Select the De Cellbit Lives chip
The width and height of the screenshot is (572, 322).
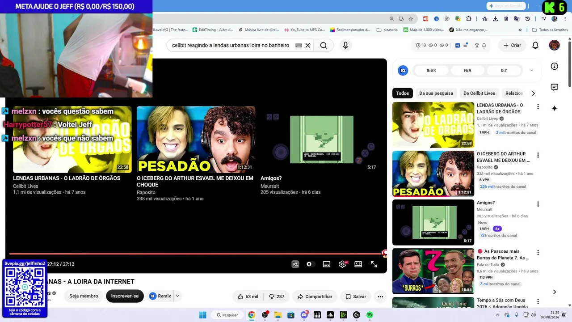479,93
